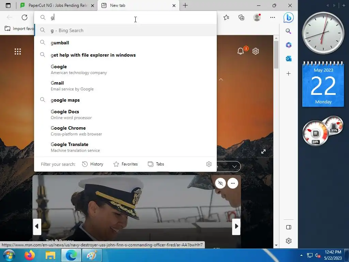Image resolution: width=349 pixels, height=262 pixels.
Task: Open the Collections icon in toolbar
Action: pyautogui.click(x=241, y=17)
